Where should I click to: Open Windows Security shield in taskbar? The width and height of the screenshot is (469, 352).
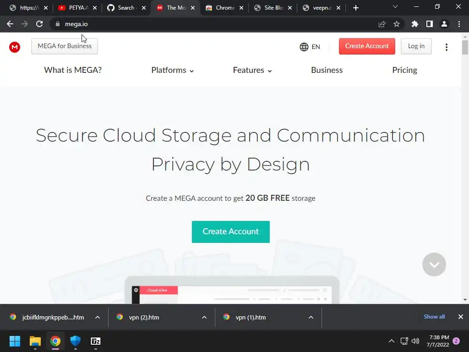pyautogui.click(x=76, y=341)
